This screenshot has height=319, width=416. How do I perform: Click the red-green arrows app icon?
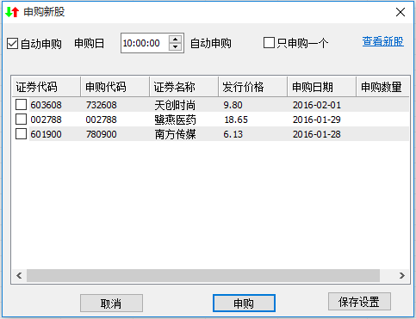[x=12, y=12]
